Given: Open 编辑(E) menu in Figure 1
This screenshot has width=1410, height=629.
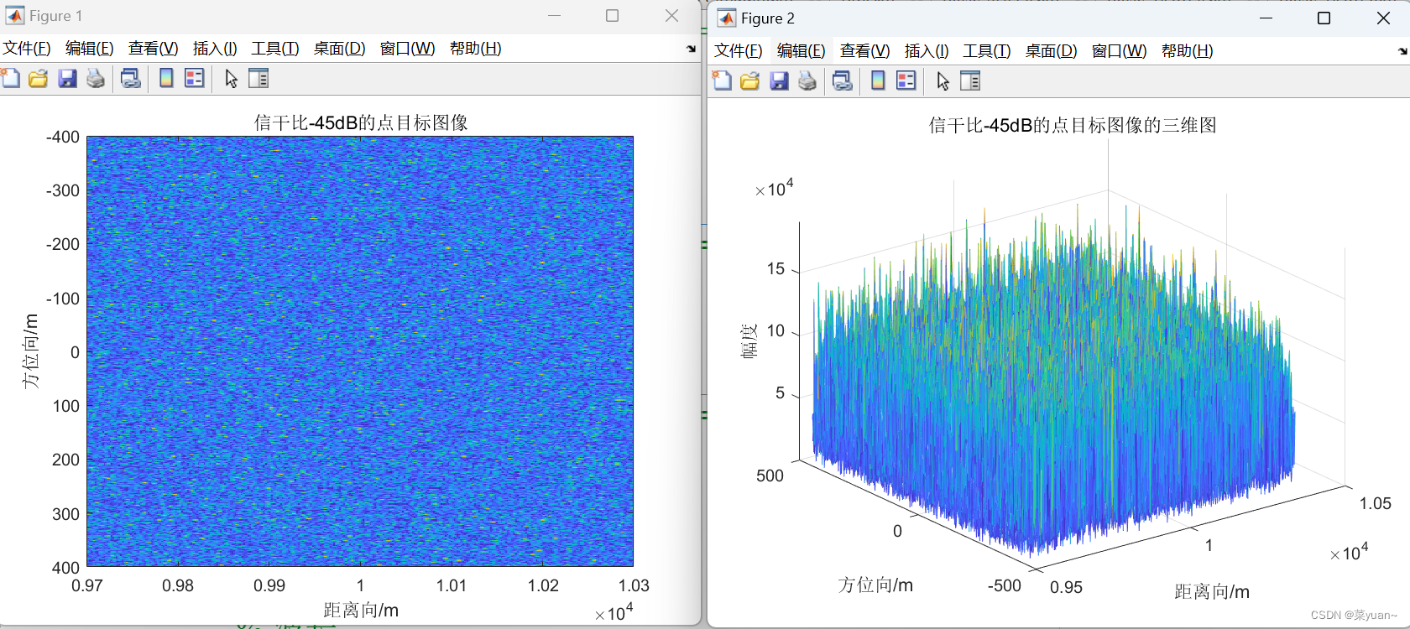Looking at the screenshot, I should (89, 49).
